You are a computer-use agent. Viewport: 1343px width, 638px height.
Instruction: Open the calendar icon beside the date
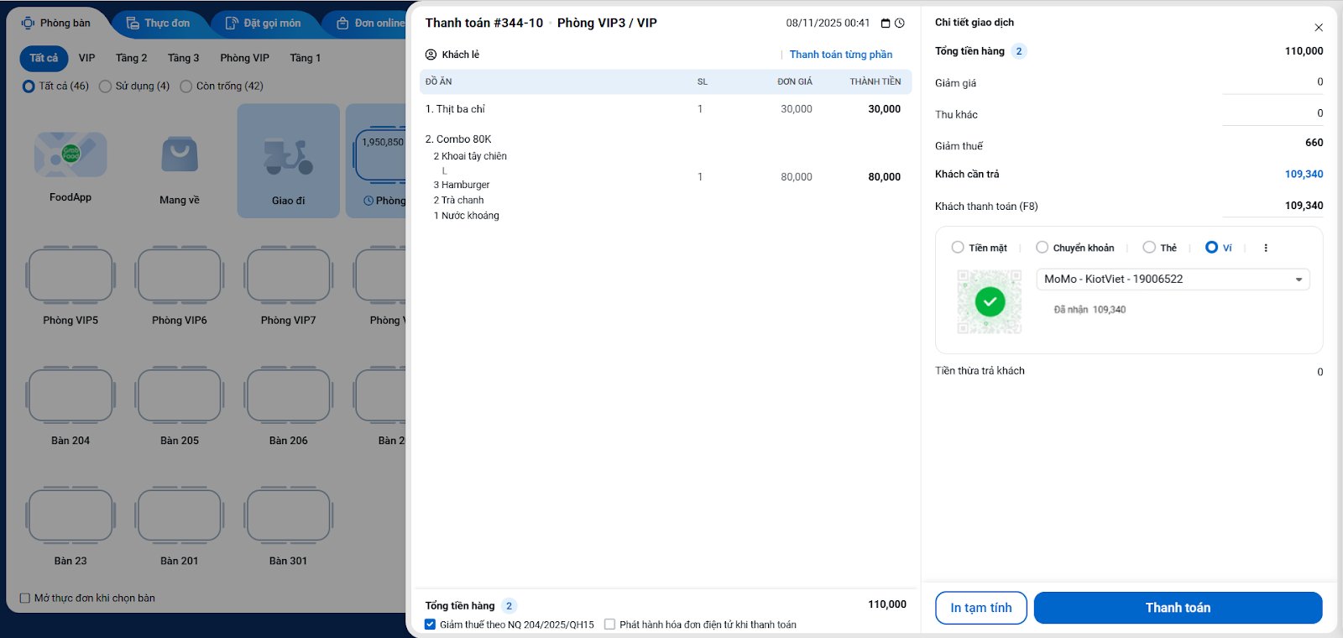(885, 24)
